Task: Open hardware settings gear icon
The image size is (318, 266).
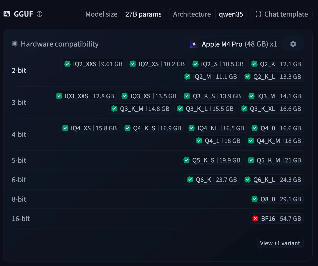Action: [x=293, y=44]
